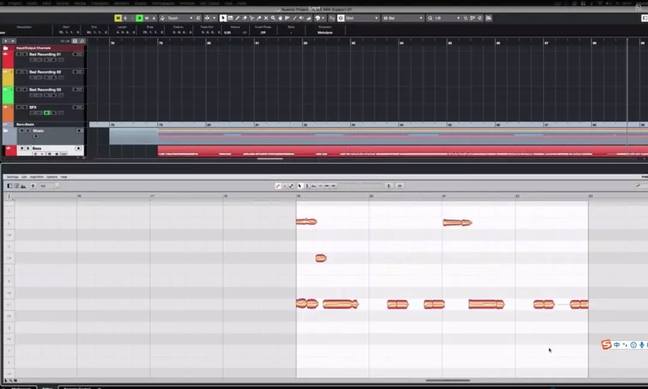
Task: Toggle the green Read automation R button
Action: 139,18
